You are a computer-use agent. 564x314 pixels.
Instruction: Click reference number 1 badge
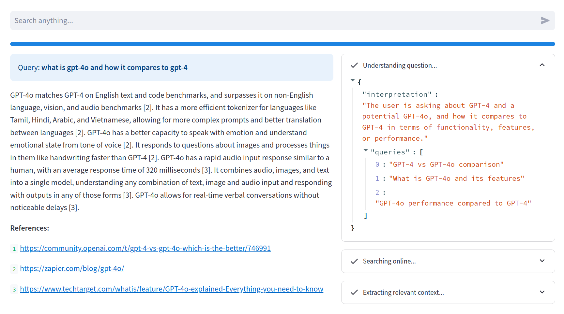coord(14,249)
